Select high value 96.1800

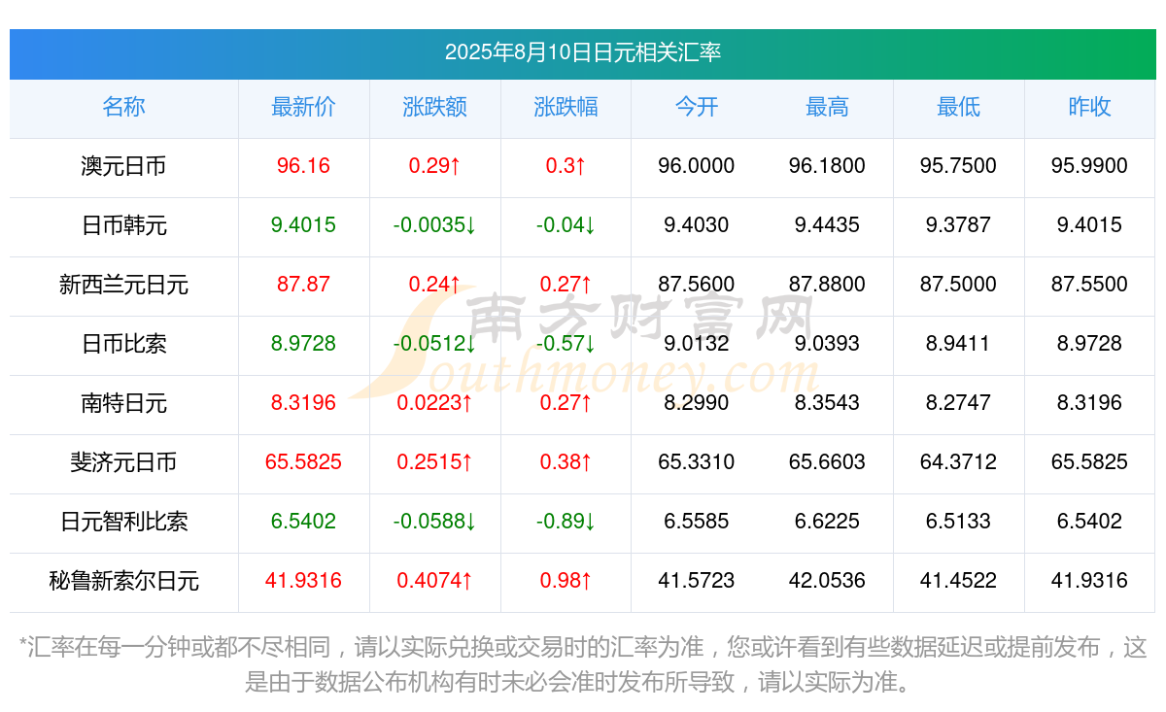(x=827, y=166)
